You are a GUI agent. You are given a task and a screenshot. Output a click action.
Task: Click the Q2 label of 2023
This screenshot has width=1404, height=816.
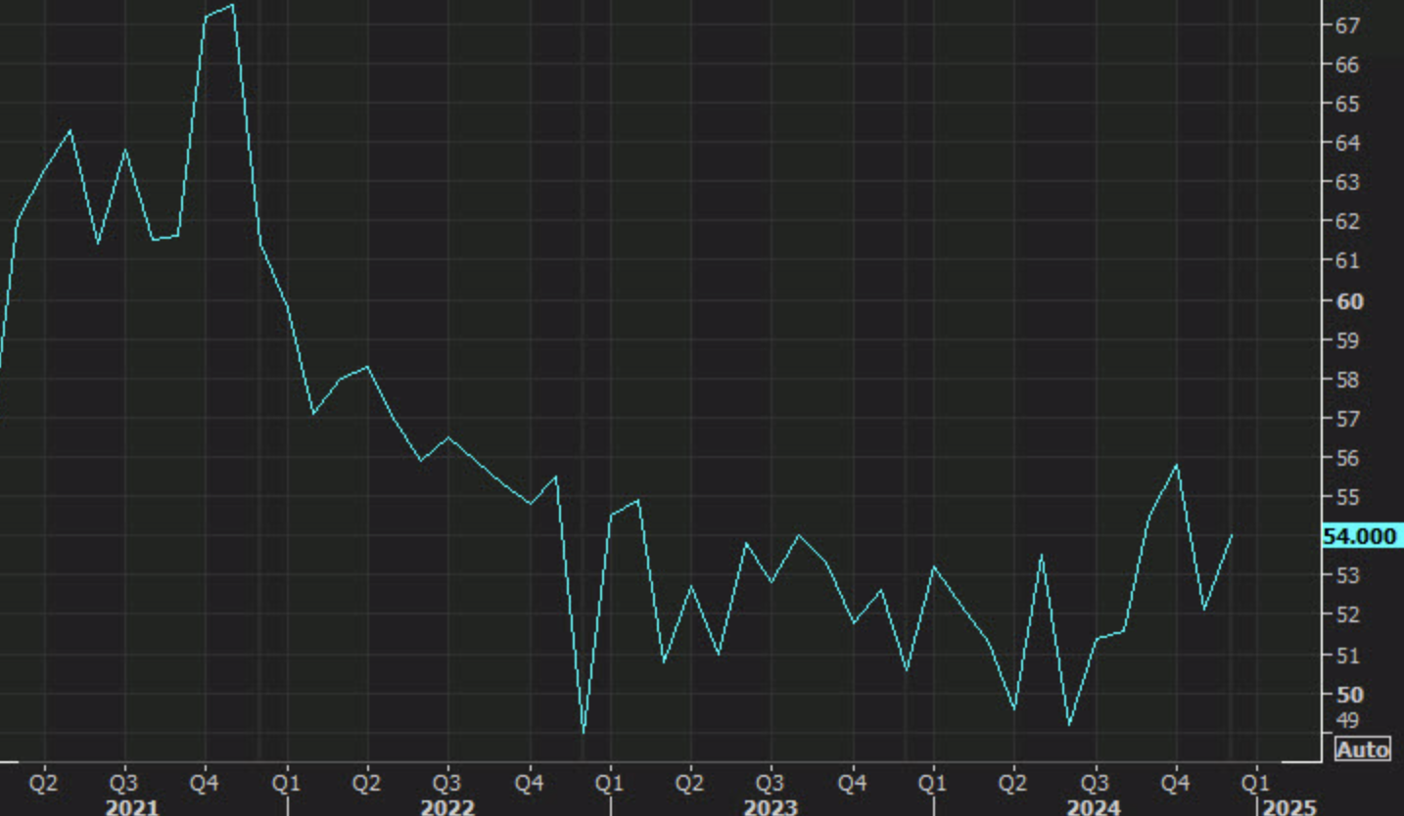click(689, 784)
